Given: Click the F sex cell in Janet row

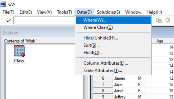Looking at the screenshot, I should 141,91.
